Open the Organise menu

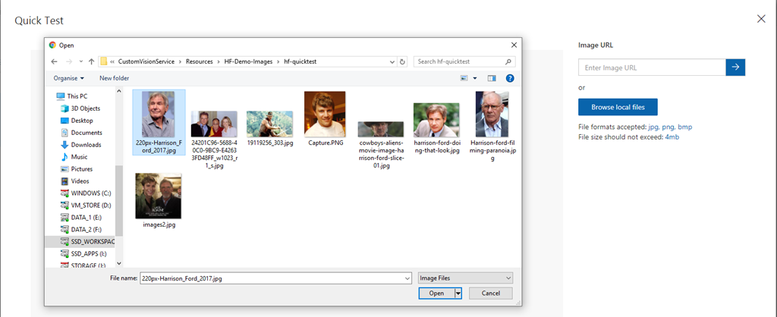(69, 78)
